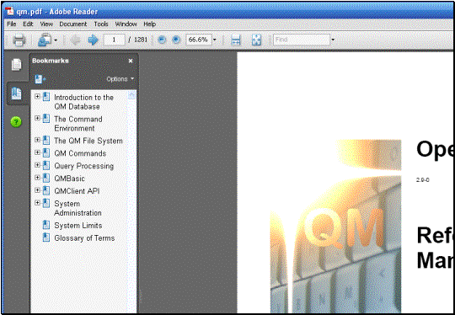Image resolution: width=455 pixels, height=315 pixels.
Task: Click the page number input field
Action: [x=114, y=40]
